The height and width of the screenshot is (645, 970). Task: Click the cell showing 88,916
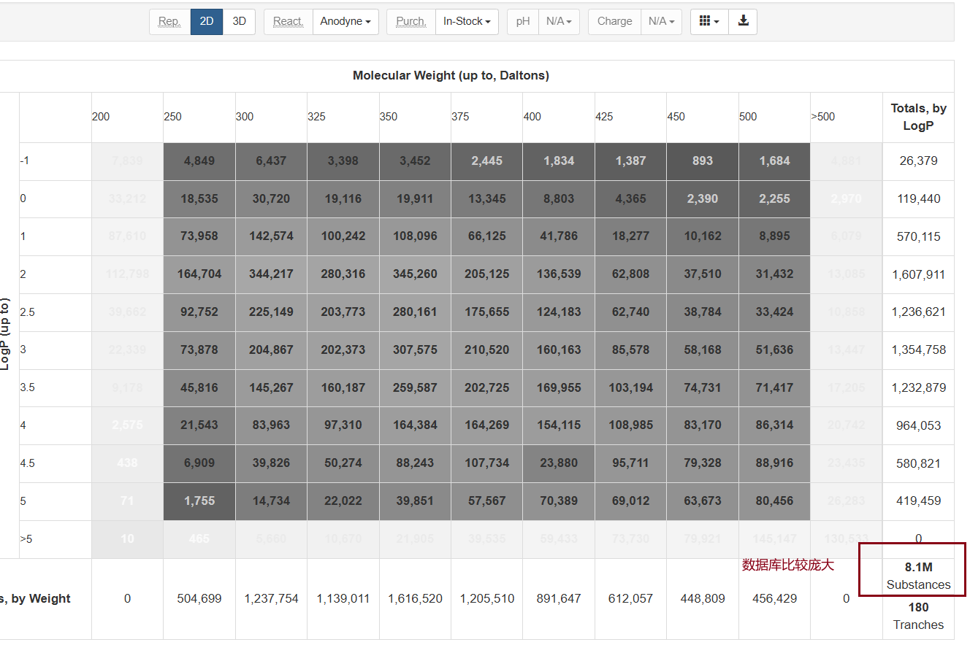tap(774, 463)
